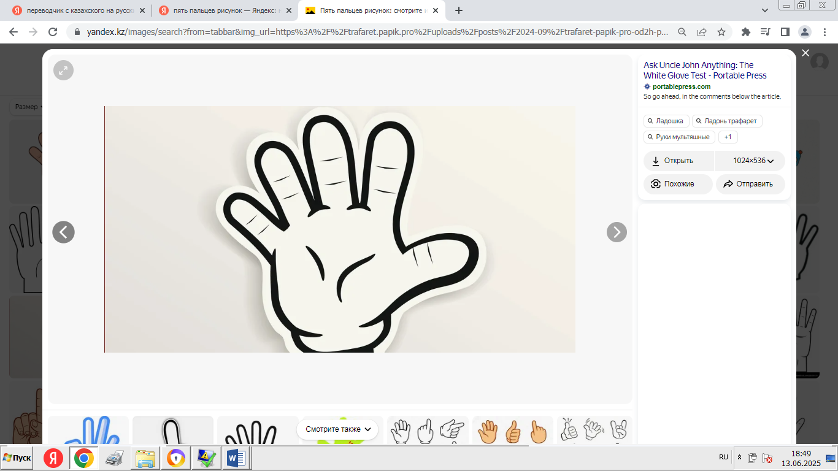Close the Yandex image viewer overlay
The image size is (838, 471).
pyautogui.click(x=805, y=53)
